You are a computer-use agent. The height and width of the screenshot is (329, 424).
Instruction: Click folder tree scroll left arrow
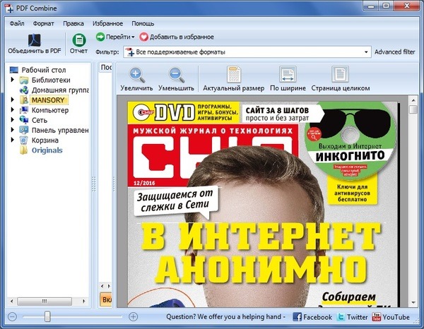tap(11, 301)
